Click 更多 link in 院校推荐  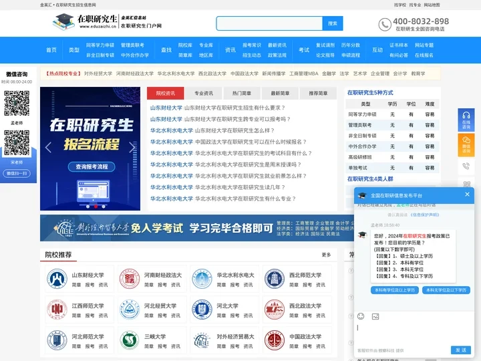click(x=326, y=255)
